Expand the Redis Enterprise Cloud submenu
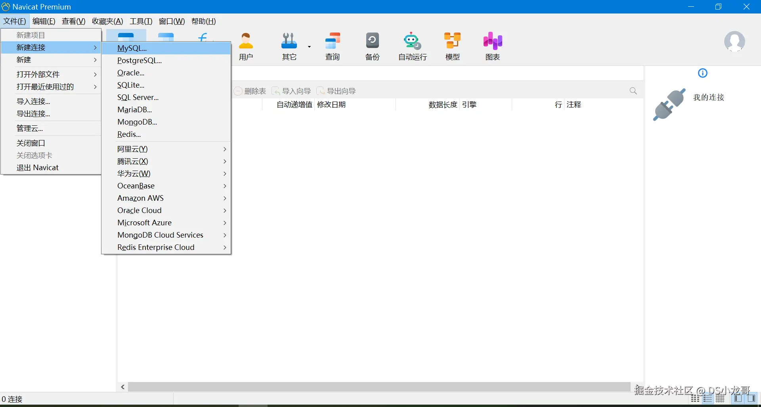 [x=166, y=248]
